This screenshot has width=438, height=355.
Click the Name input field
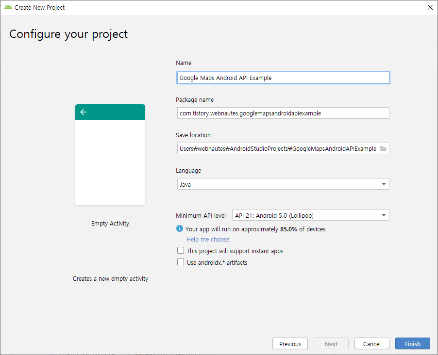(x=283, y=78)
